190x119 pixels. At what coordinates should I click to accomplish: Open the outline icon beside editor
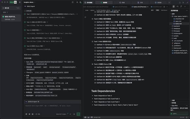[x=85, y=17]
